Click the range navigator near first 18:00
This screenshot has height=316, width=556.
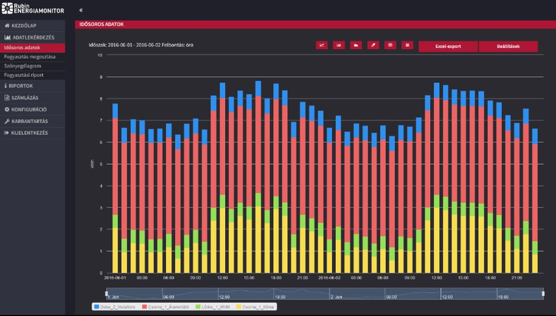(280, 297)
